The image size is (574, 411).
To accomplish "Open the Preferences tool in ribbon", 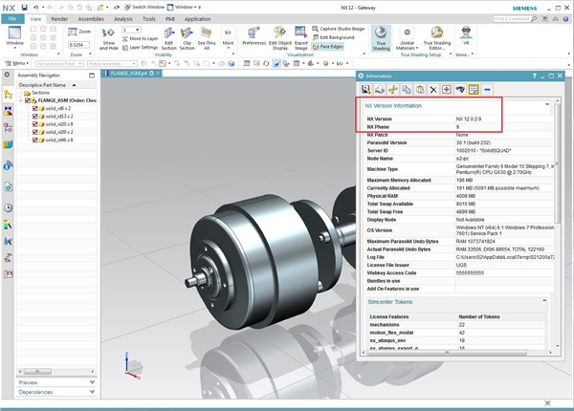I will coord(254,34).
